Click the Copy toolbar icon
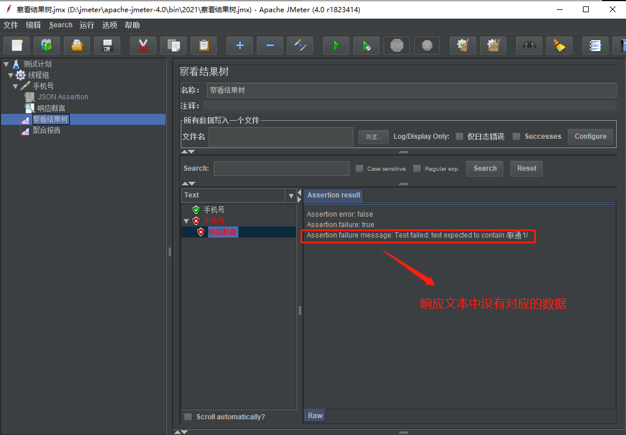 pyautogui.click(x=173, y=45)
